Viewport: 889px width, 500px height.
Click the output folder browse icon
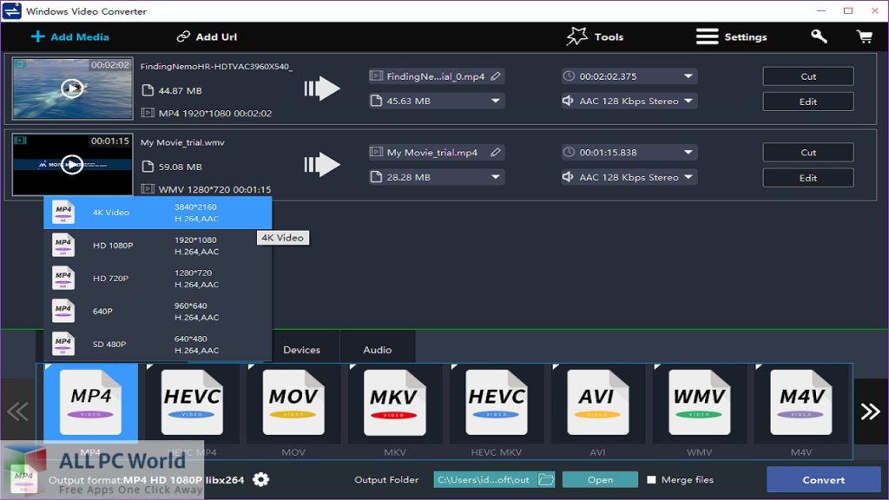545,480
